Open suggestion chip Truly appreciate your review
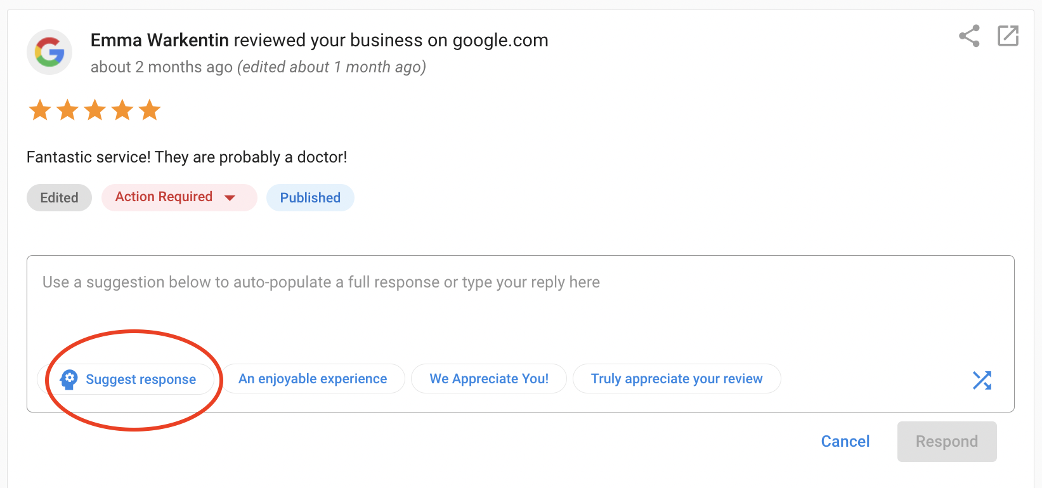 676,378
